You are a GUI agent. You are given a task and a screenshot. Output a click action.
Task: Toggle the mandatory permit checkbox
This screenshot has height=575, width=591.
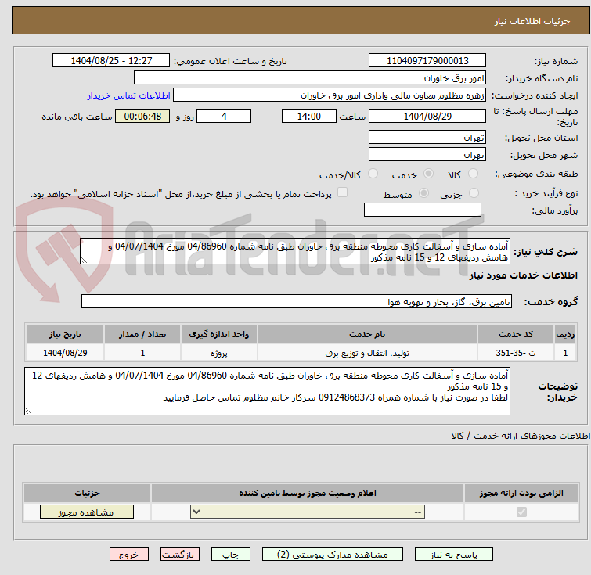pyautogui.click(x=521, y=512)
